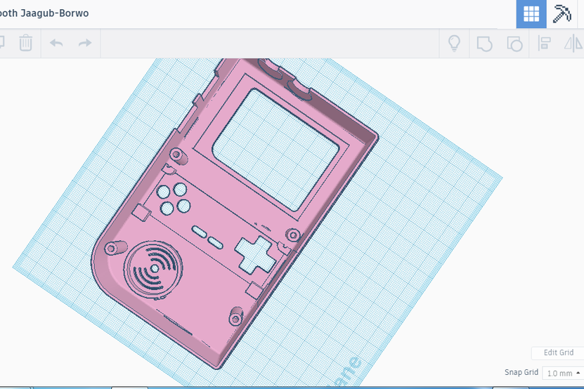Undo the last action
Image resolution: width=584 pixels, height=389 pixels.
click(x=56, y=43)
